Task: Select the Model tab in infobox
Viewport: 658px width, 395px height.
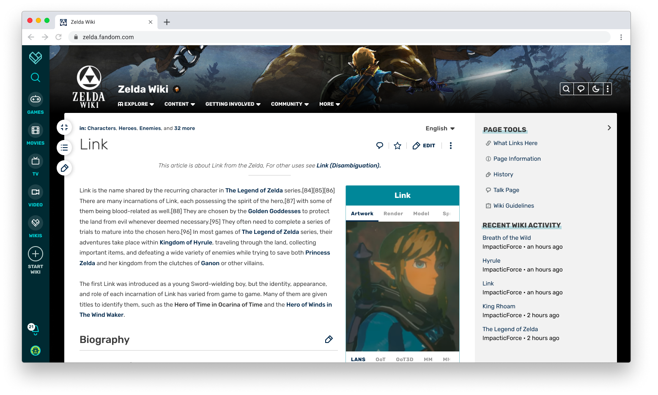Action: [x=421, y=214]
